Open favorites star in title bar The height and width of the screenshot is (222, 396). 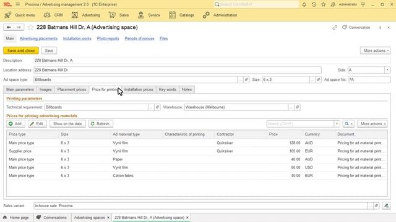tap(324, 4)
